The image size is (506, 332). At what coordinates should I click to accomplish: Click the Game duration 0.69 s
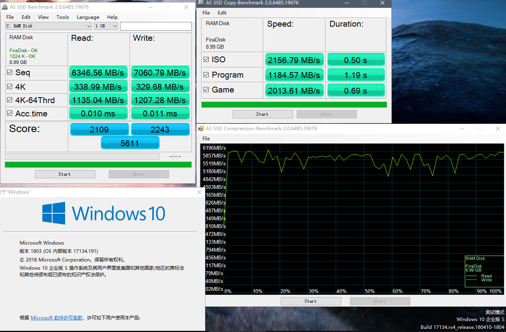point(356,91)
